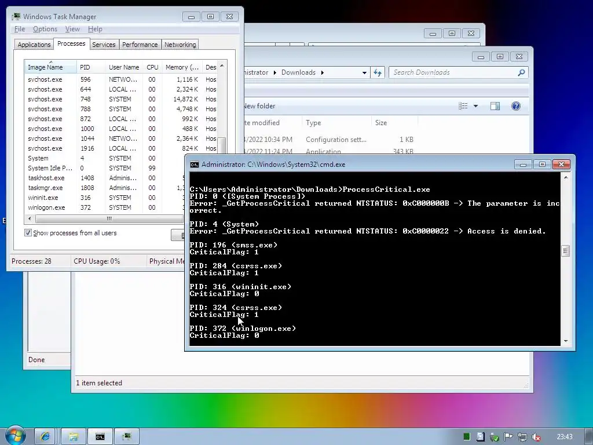
Task: Open the Windows Start orb
Action: (x=15, y=436)
